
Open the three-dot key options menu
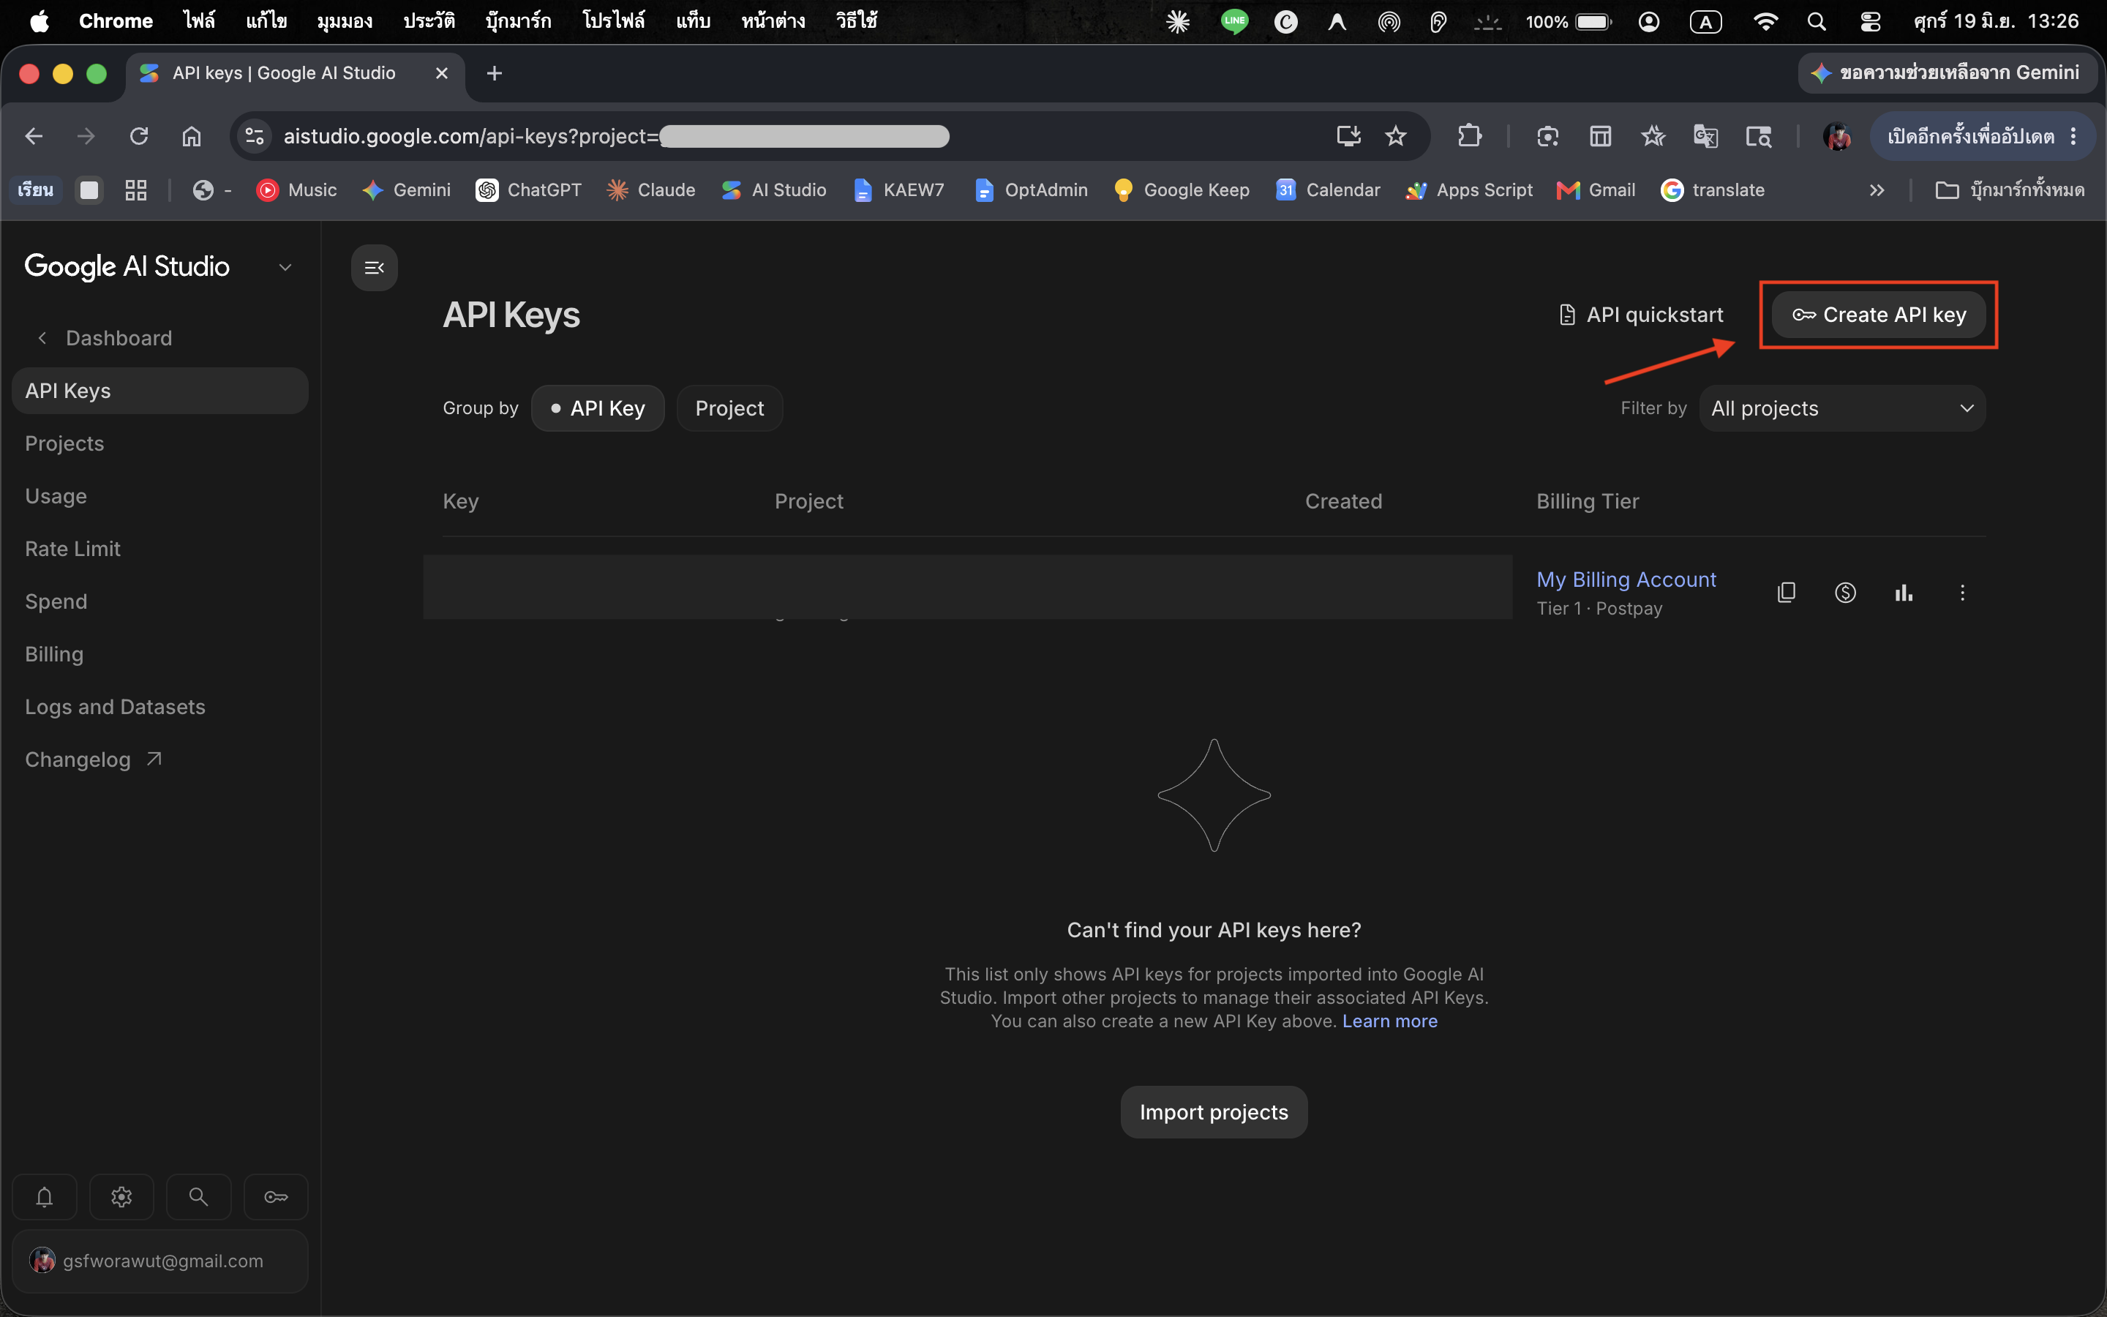click(x=1961, y=593)
